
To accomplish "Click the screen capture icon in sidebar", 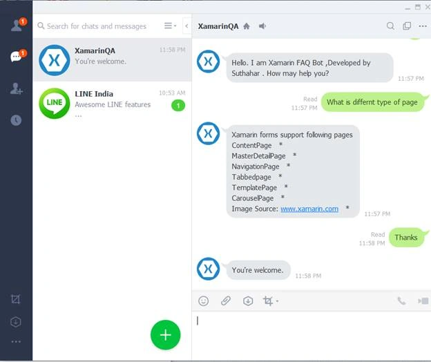I will [16, 299].
